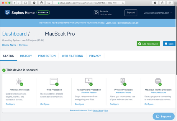
Task: Click the Refresh circular arrows icon
Action: pos(96,13)
